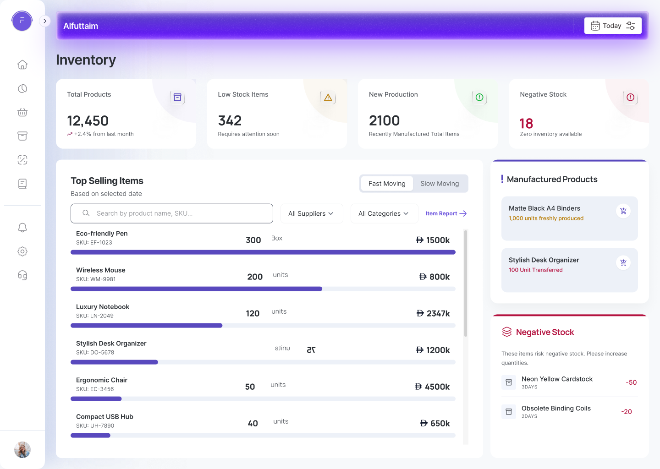Viewport: 660px width, 469px height.
Task: Open the headset support icon
Action: click(22, 275)
